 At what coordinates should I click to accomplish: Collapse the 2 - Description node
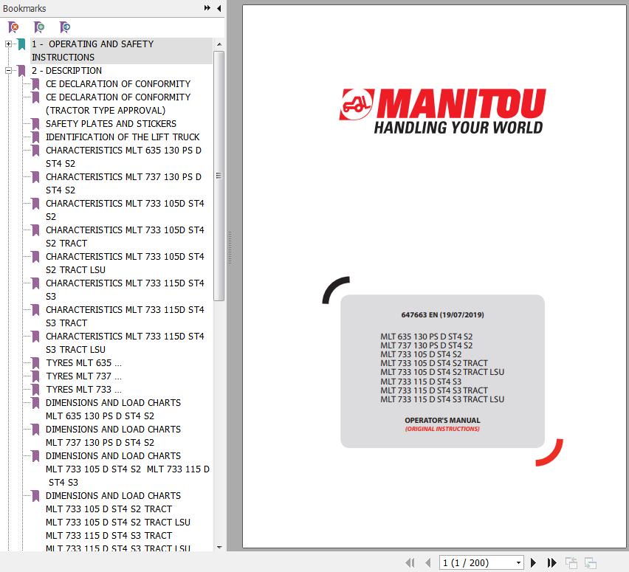tap(8, 71)
